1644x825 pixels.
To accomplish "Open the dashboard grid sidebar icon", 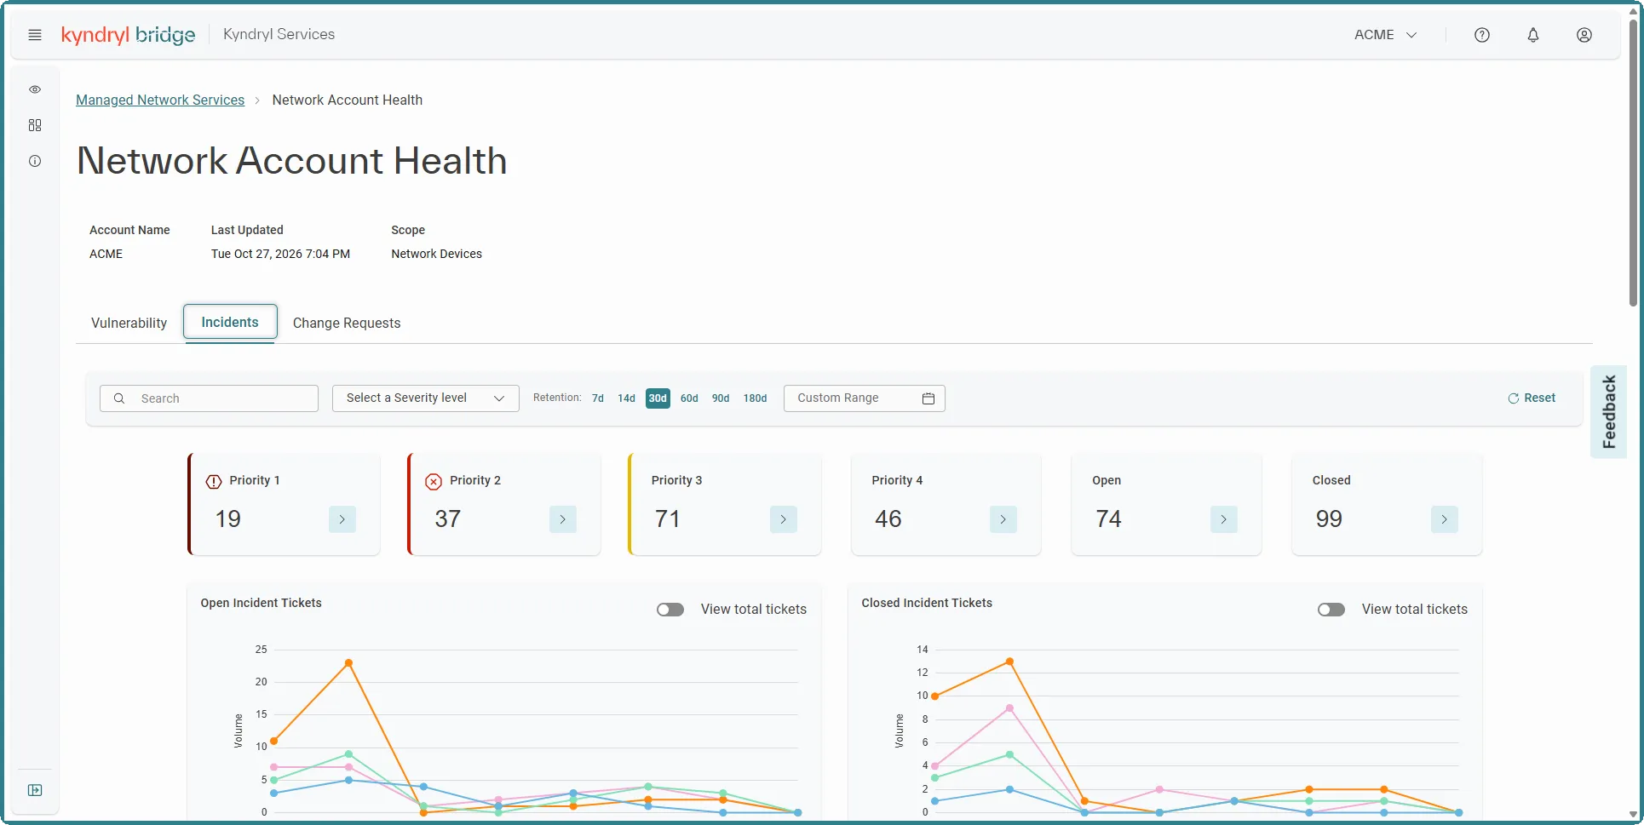I will click(x=35, y=125).
